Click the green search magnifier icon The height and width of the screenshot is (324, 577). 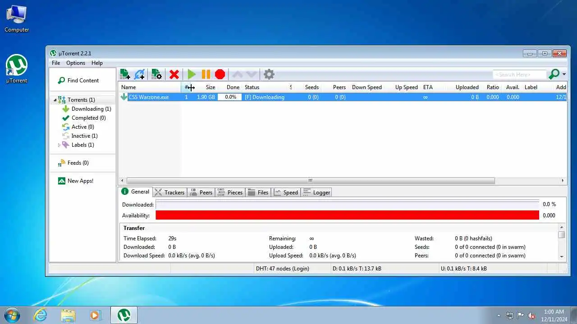(554, 74)
